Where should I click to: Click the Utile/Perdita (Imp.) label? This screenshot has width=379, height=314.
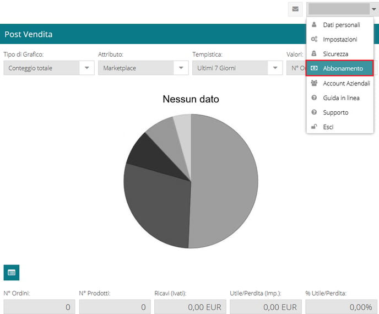(256, 293)
